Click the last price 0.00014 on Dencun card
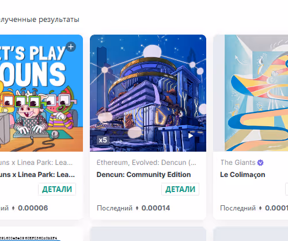The height and width of the screenshot is (241, 288). (156, 208)
